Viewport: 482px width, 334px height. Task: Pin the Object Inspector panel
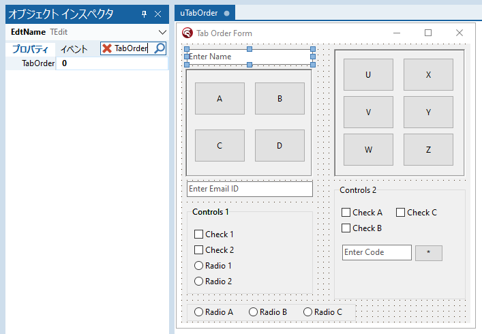point(144,14)
